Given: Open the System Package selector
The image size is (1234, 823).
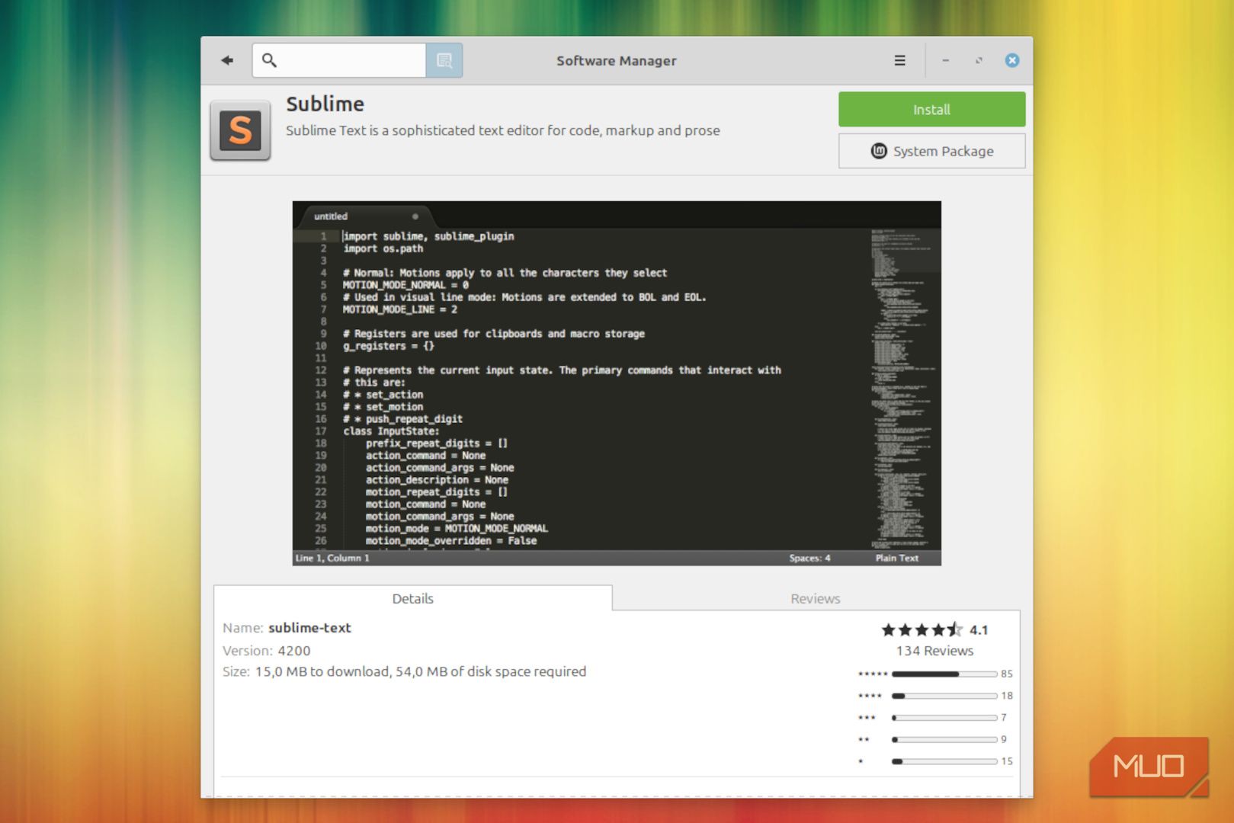Looking at the screenshot, I should 931,151.
